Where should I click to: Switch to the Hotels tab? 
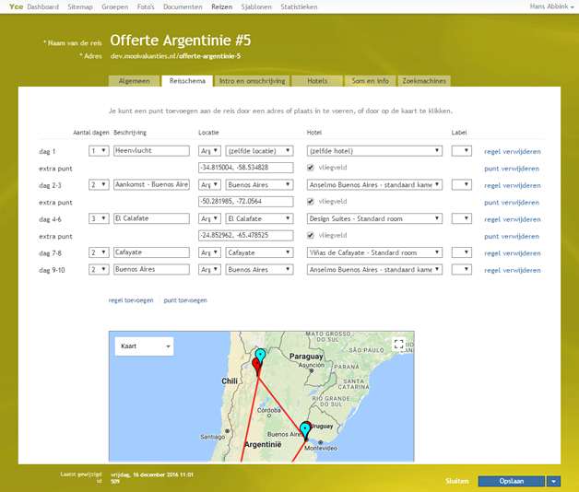coord(316,81)
